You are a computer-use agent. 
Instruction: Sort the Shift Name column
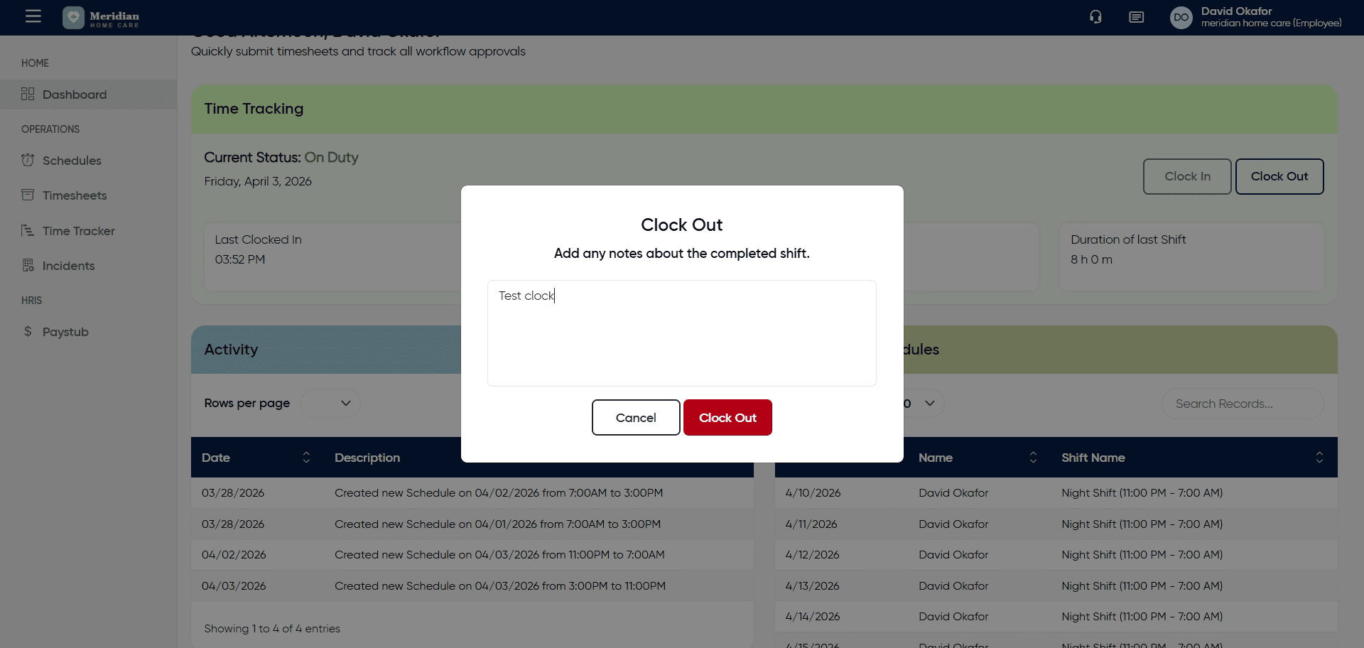(1319, 458)
